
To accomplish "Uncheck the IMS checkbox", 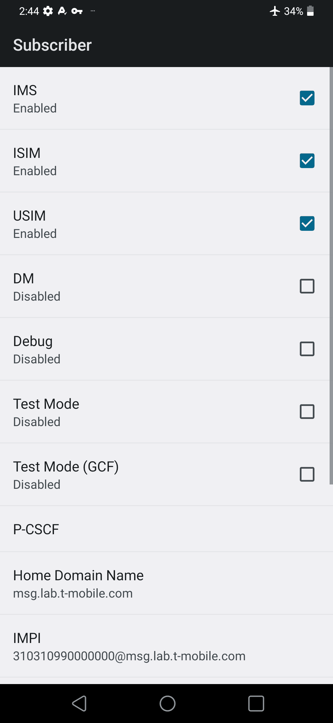I will point(307,98).
